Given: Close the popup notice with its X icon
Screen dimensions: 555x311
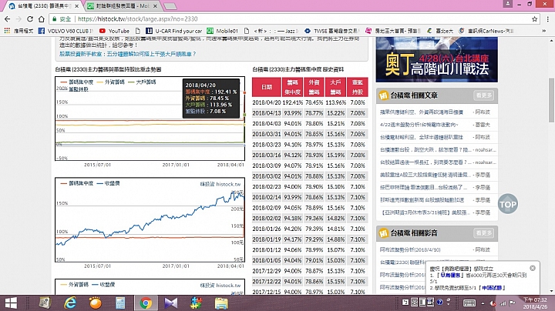Looking at the screenshot, I should click(533, 268).
